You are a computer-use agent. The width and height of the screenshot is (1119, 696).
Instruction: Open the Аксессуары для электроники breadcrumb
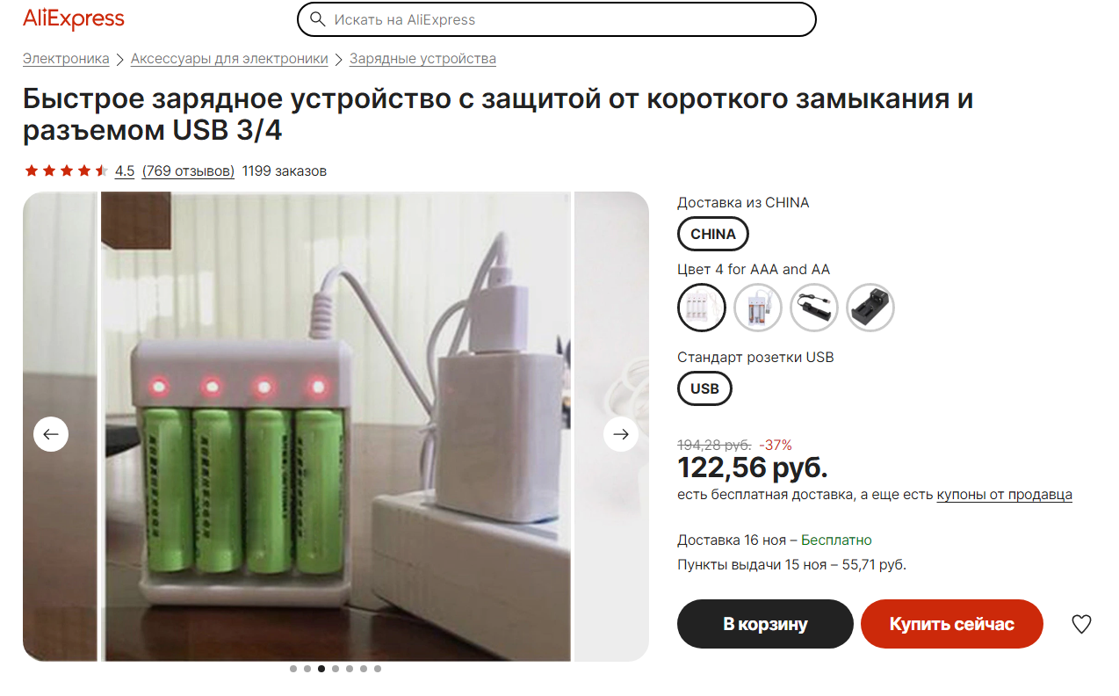[x=229, y=59]
